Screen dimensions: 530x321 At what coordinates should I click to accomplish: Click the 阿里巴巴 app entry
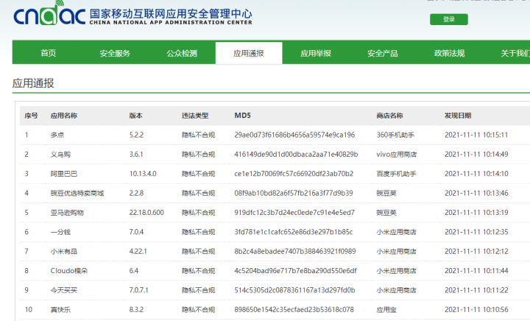63,174
